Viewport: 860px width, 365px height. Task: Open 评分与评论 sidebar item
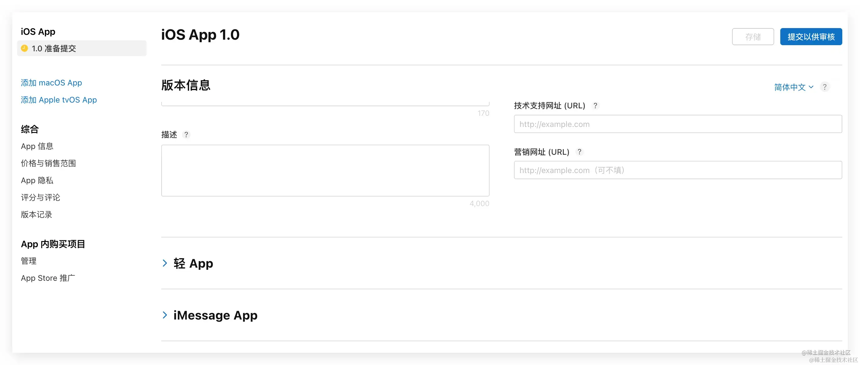pyautogui.click(x=40, y=197)
